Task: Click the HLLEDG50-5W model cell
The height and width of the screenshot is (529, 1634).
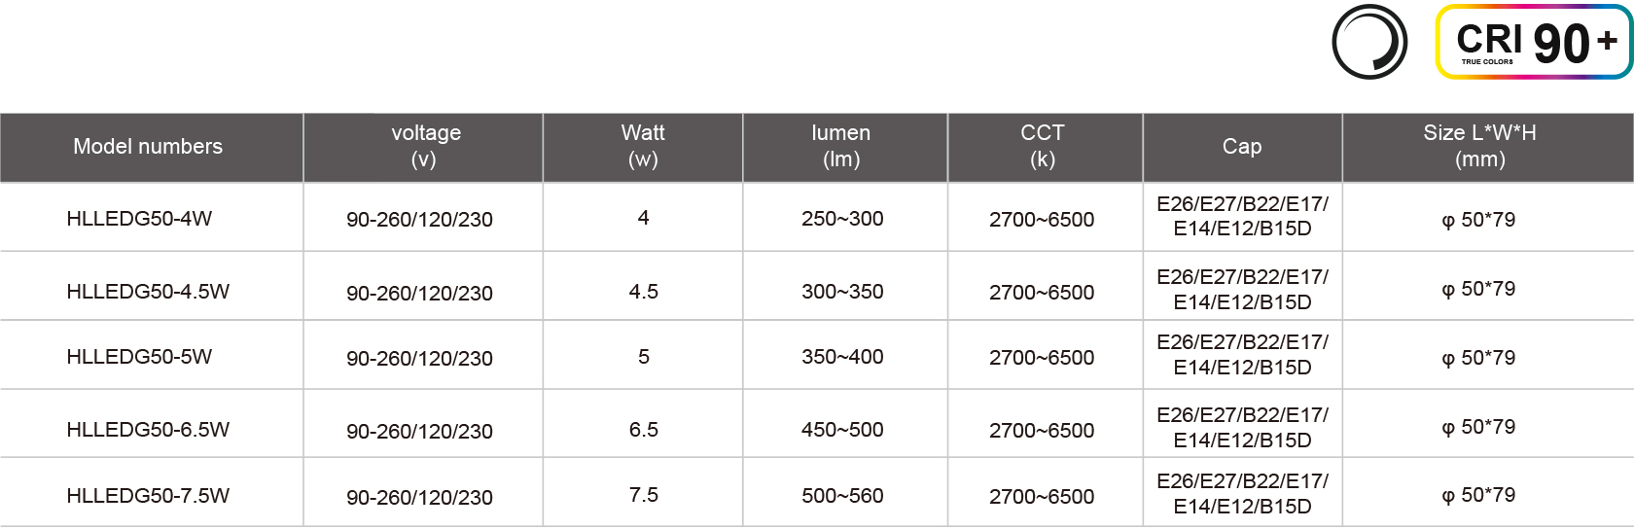Action: pos(139,357)
